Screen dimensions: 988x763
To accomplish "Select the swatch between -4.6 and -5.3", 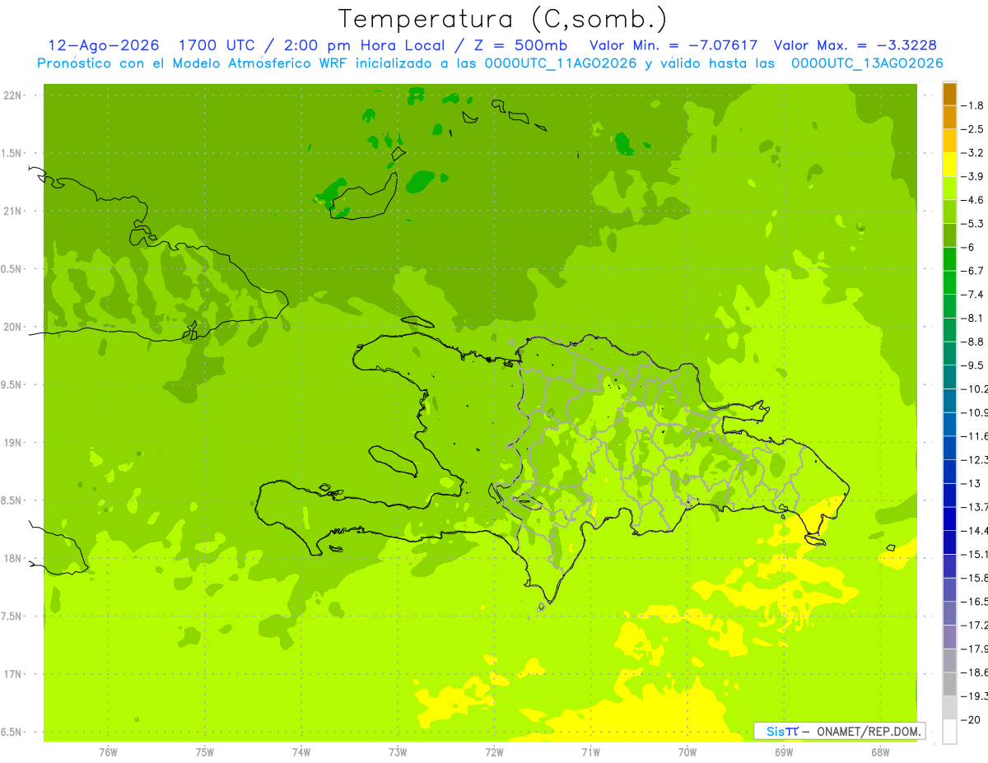I will point(949,212).
